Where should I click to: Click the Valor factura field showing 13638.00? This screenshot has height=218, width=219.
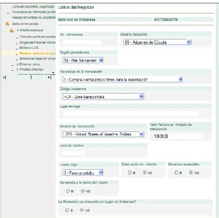point(178,136)
